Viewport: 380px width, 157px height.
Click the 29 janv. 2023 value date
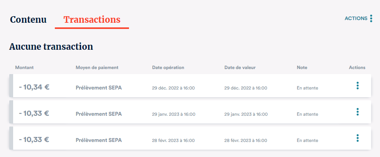246,114
